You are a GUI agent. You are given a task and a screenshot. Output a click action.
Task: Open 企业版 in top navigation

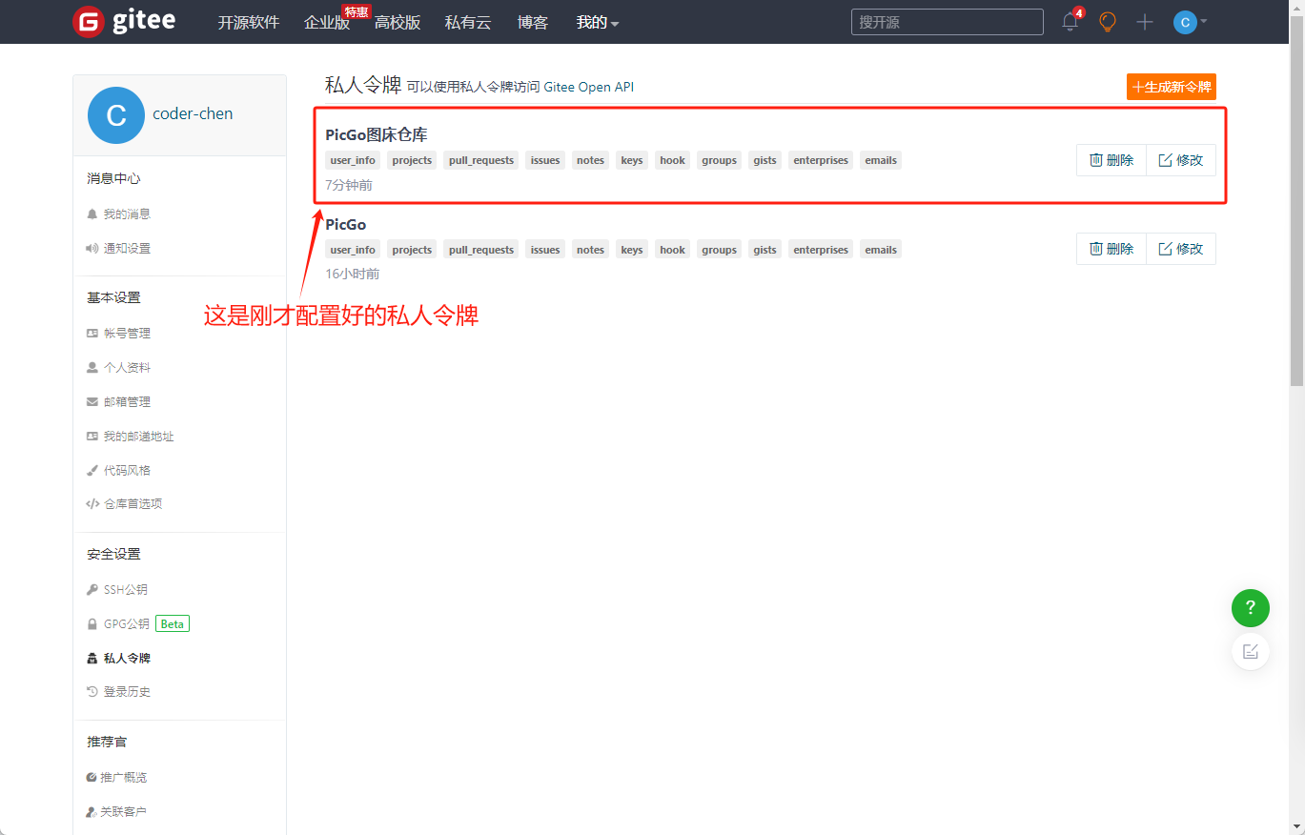point(327,22)
